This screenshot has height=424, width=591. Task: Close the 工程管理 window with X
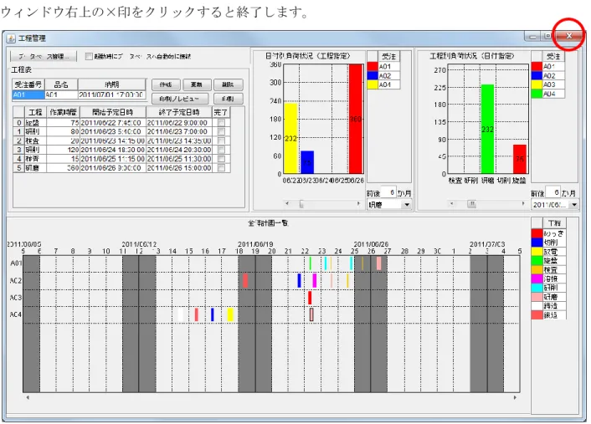pyautogui.click(x=568, y=36)
